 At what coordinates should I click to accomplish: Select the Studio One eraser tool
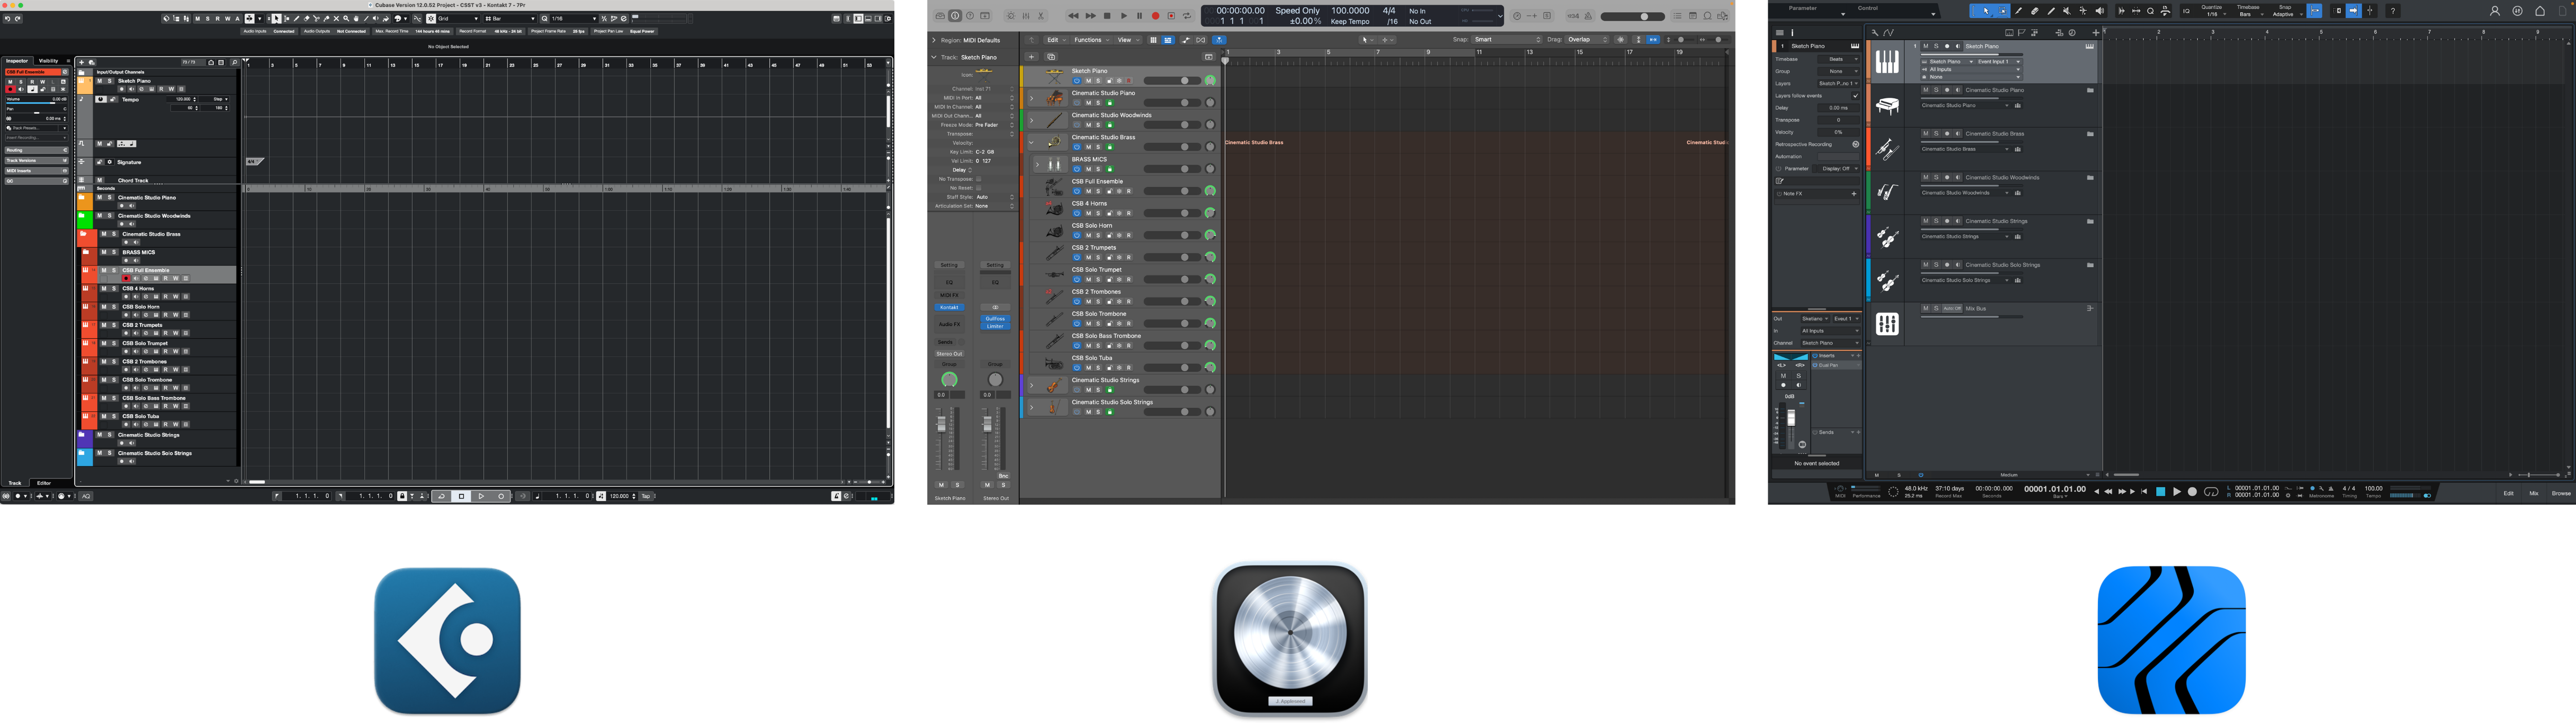[2035, 11]
